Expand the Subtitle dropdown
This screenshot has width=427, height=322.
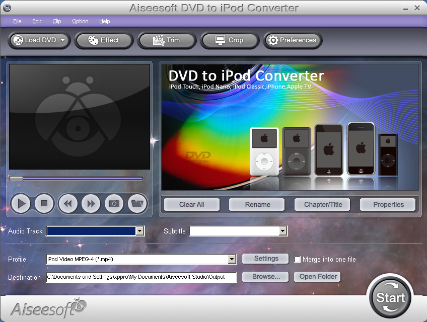(x=283, y=231)
